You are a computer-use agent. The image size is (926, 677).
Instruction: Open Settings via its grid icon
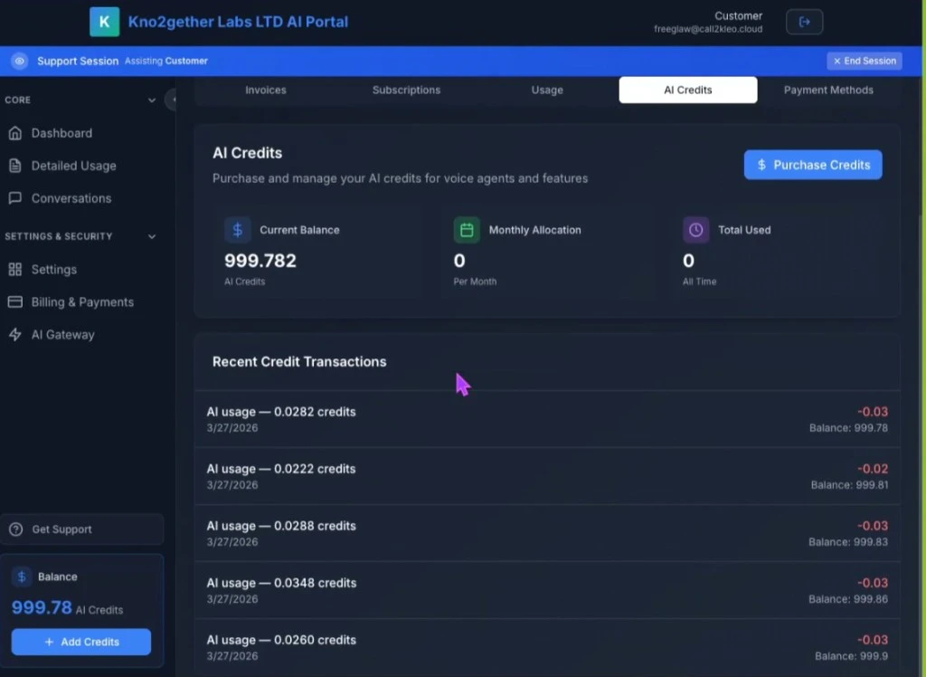coord(15,269)
